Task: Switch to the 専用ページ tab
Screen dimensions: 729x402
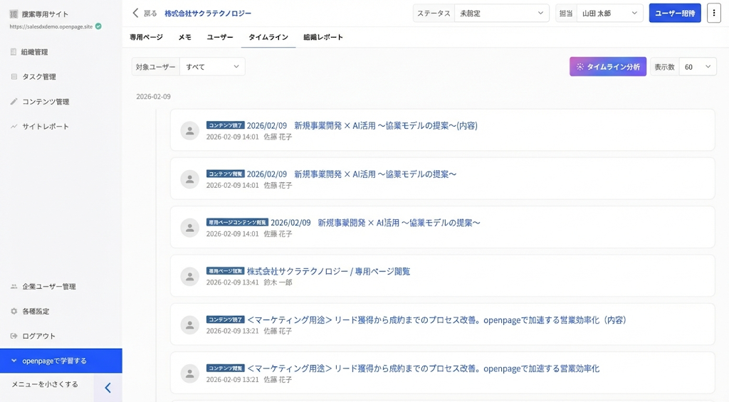Action: [147, 37]
